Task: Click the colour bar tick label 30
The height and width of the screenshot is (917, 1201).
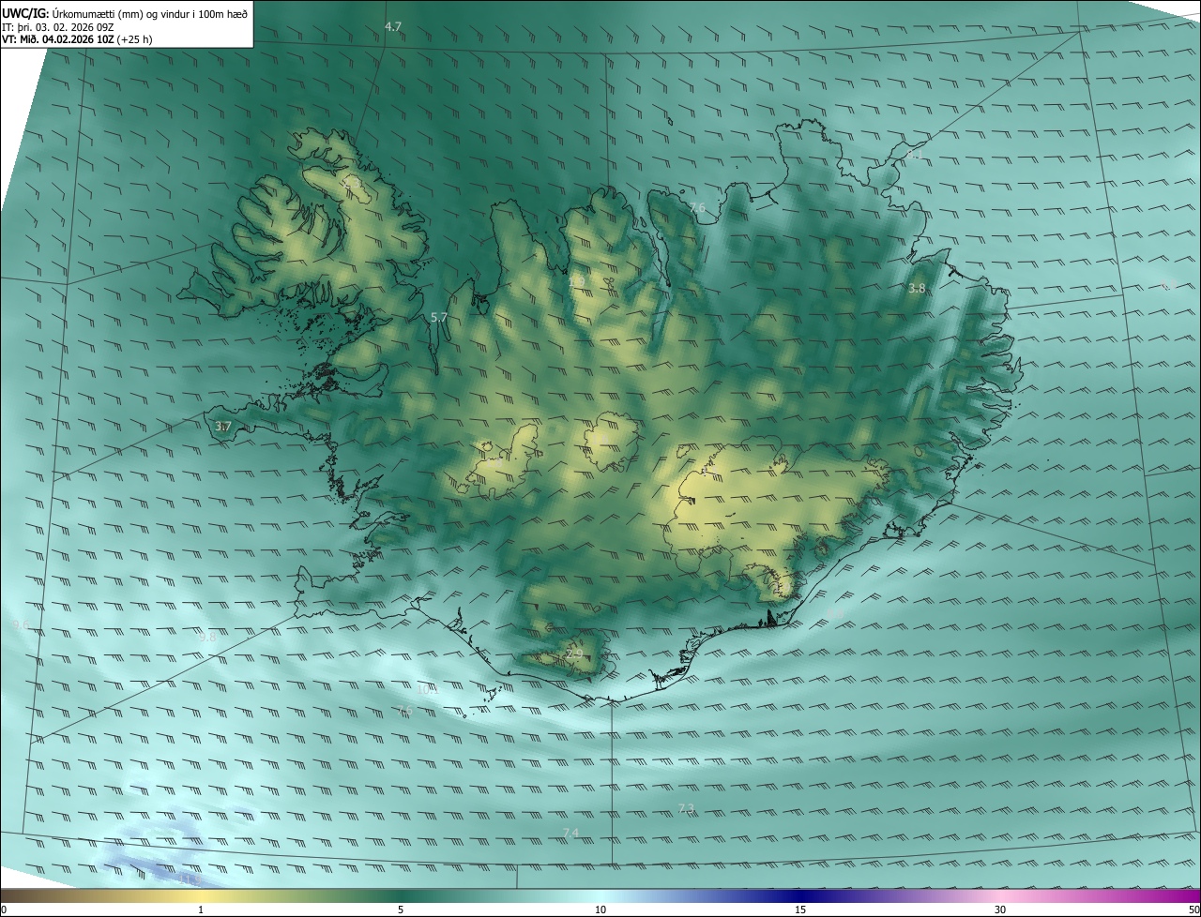Action: click(x=1000, y=909)
